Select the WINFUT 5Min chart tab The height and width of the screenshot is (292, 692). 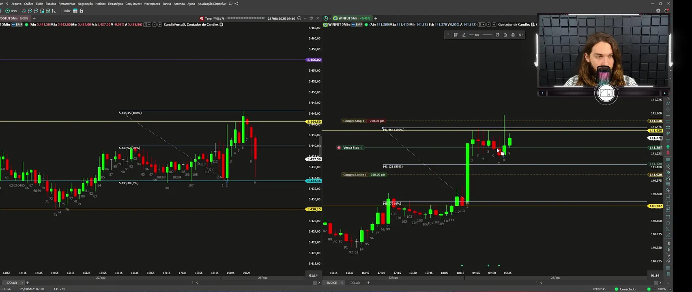point(351,18)
